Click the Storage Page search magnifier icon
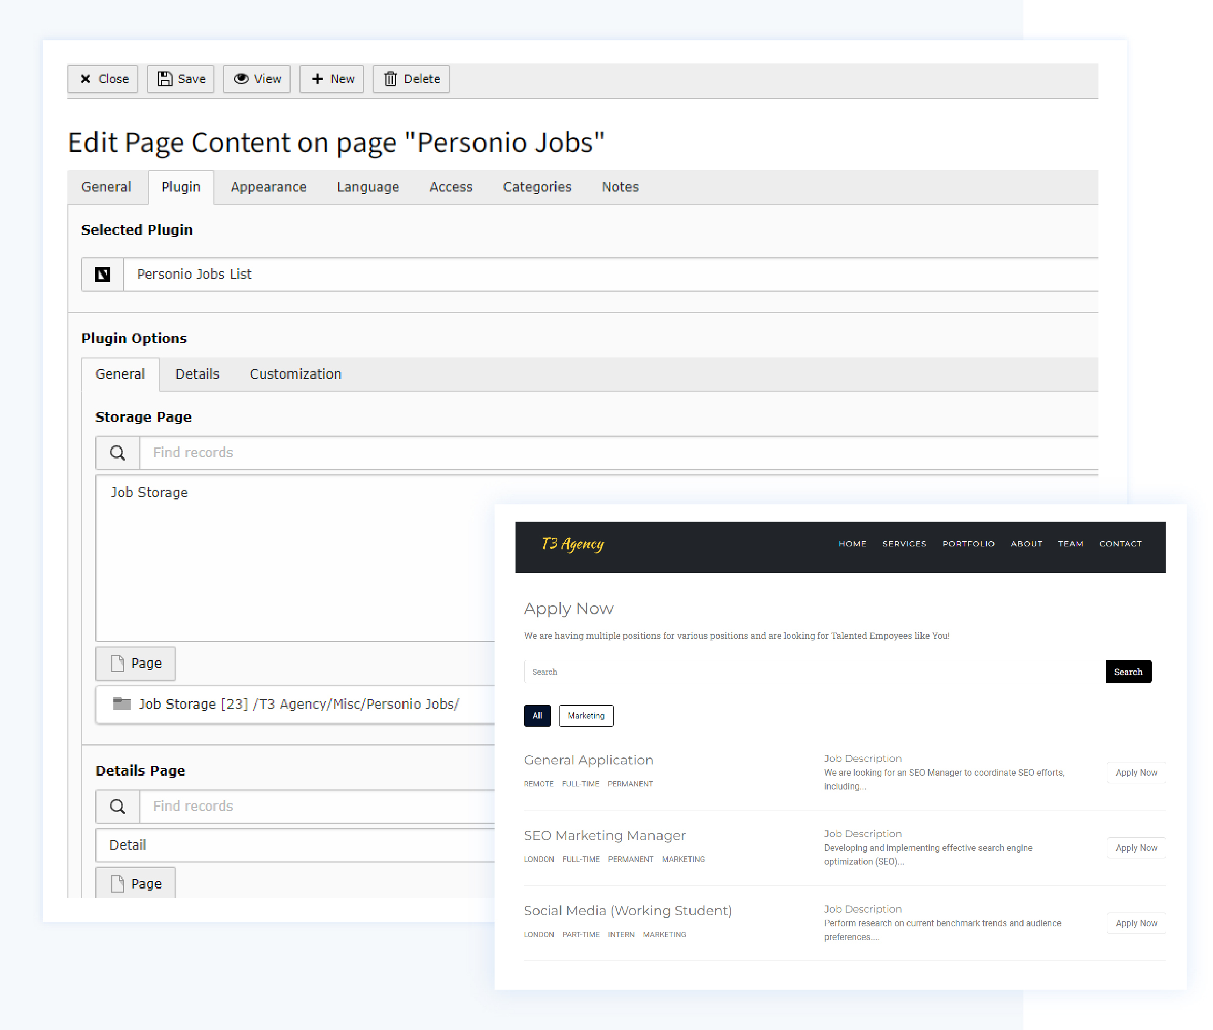This screenshot has height=1030, width=1213. [117, 452]
